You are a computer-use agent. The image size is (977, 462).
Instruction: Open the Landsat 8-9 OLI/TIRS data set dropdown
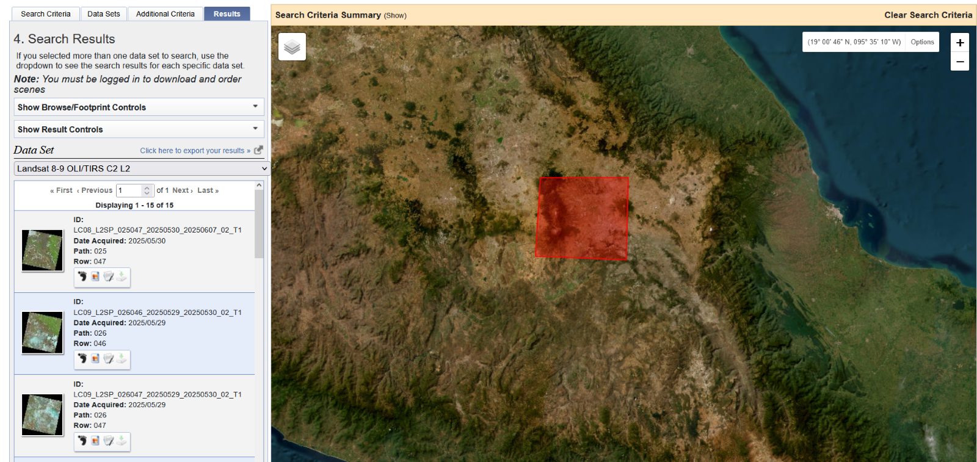point(142,168)
